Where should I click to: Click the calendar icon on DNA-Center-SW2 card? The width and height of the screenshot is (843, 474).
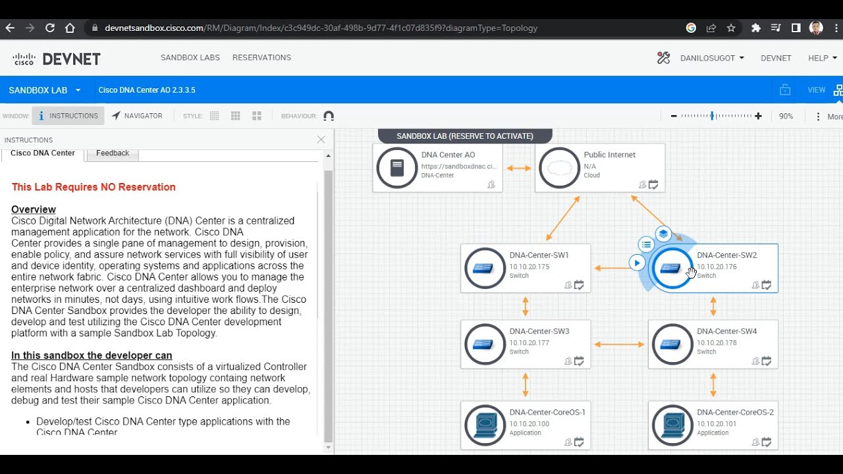767,285
